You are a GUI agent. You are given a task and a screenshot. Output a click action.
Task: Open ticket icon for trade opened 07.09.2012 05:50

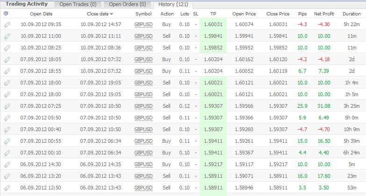7,118
